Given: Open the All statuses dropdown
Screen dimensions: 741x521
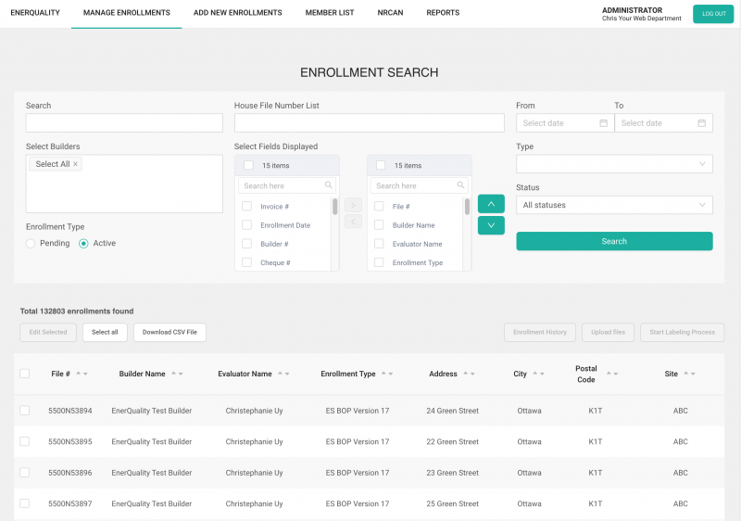Looking at the screenshot, I should (x=614, y=205).
